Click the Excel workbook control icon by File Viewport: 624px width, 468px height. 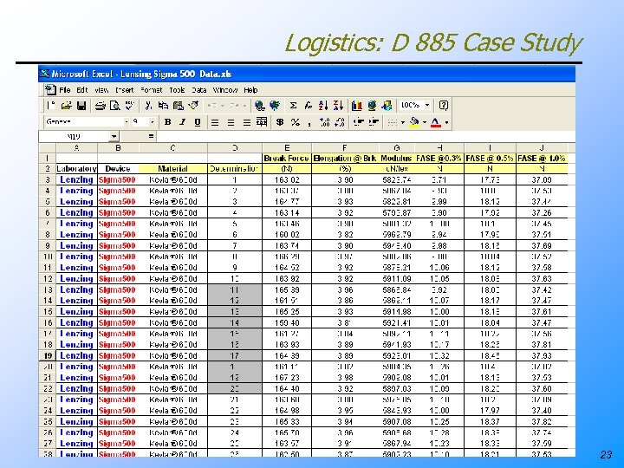49,89
